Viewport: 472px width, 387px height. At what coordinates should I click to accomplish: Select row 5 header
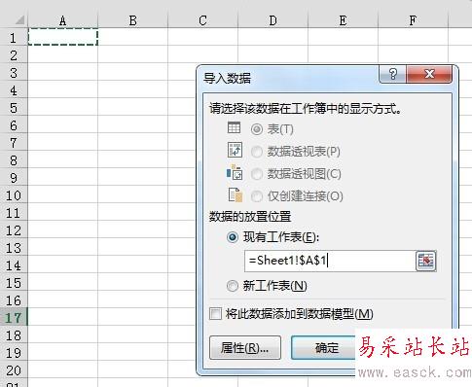[x=14, y=108]
